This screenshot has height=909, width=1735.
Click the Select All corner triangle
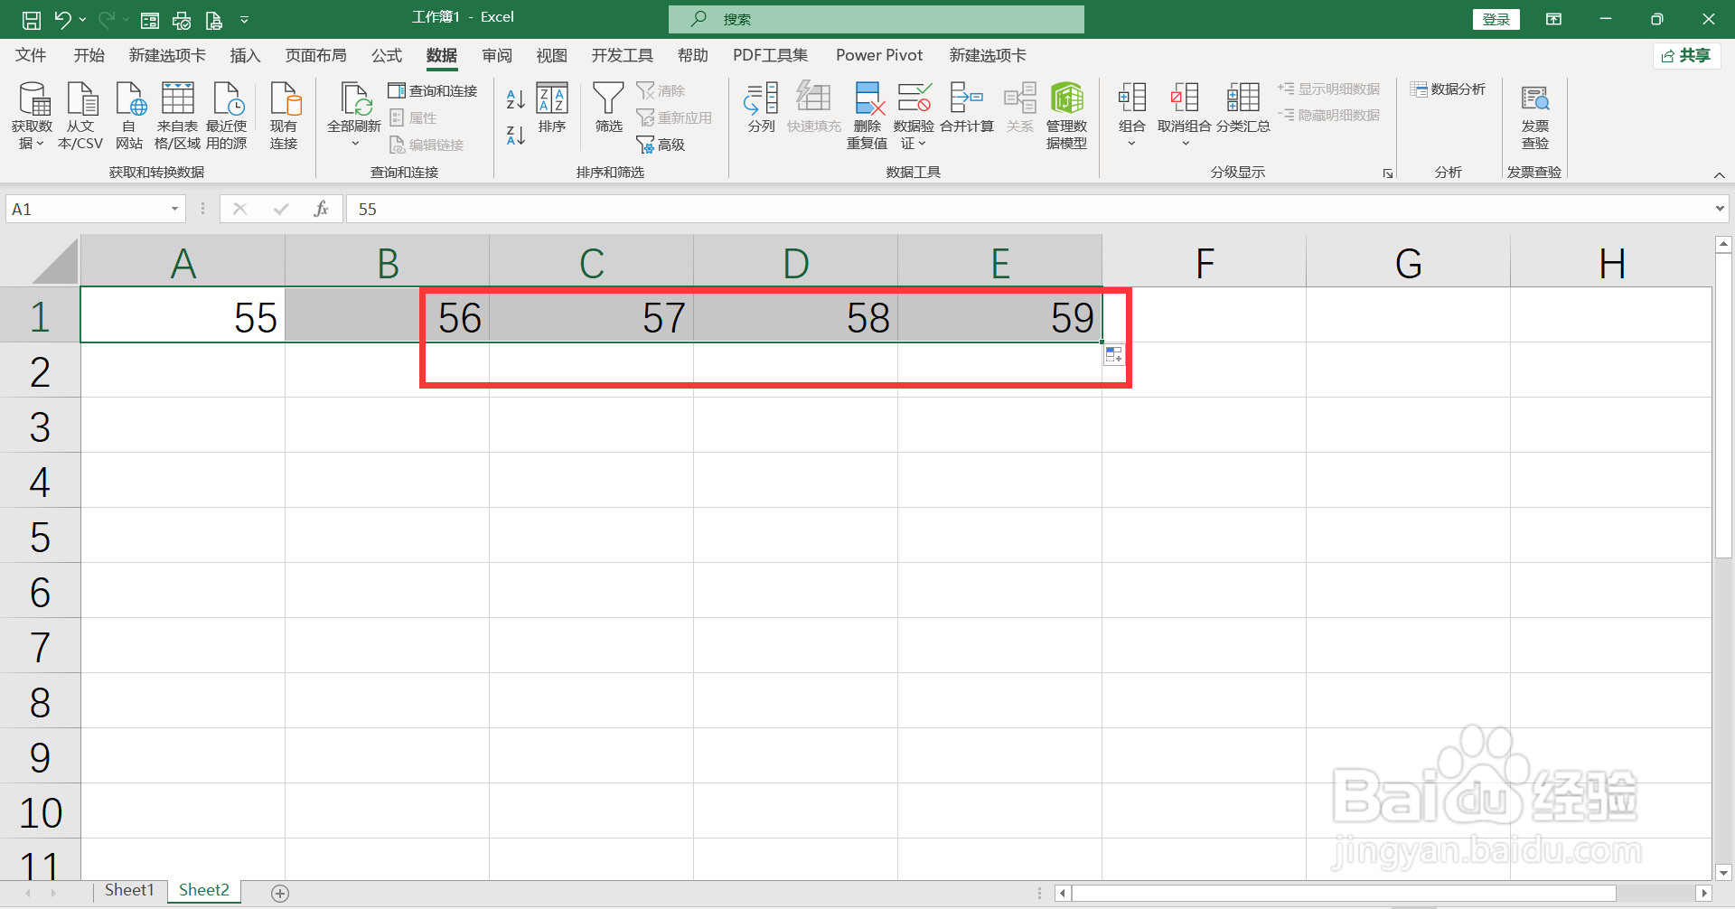[x=54, y=262]
